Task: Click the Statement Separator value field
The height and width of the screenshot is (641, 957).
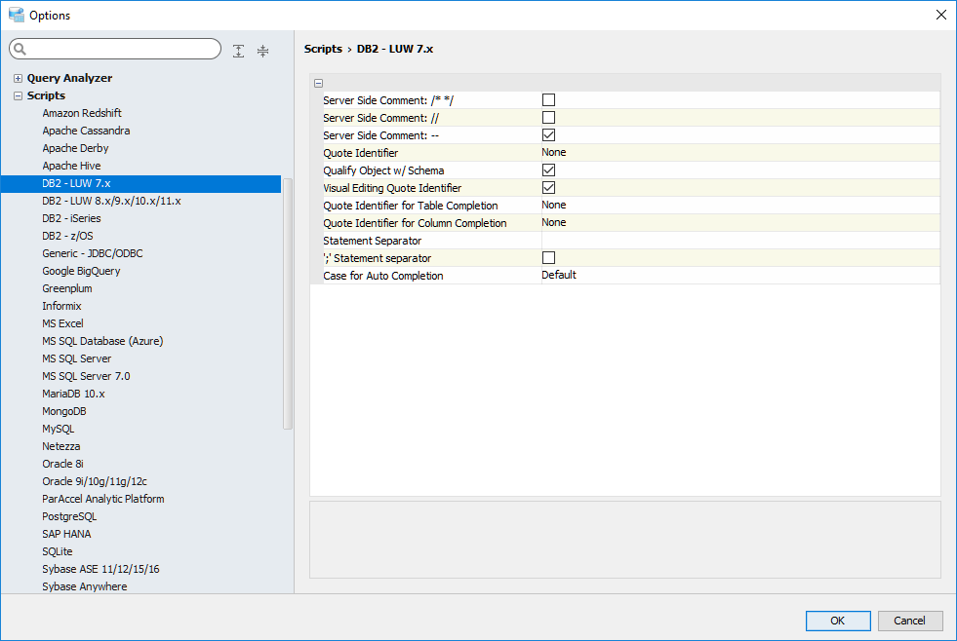Action: click(739, 240)
